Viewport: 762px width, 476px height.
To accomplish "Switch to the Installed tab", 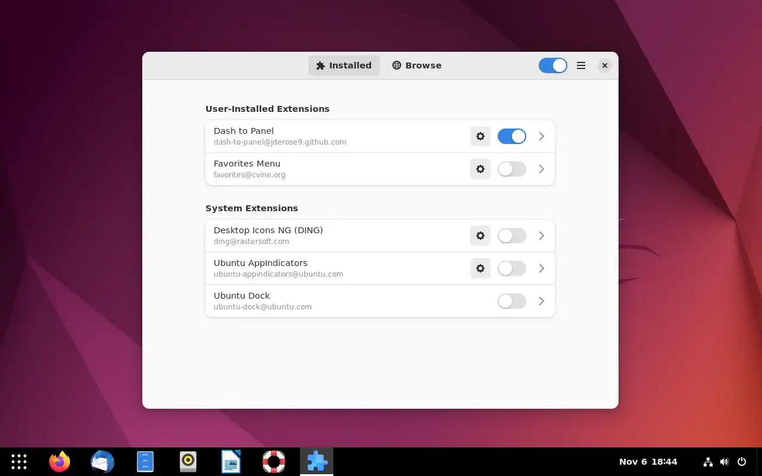I will [x=344, y=65].
